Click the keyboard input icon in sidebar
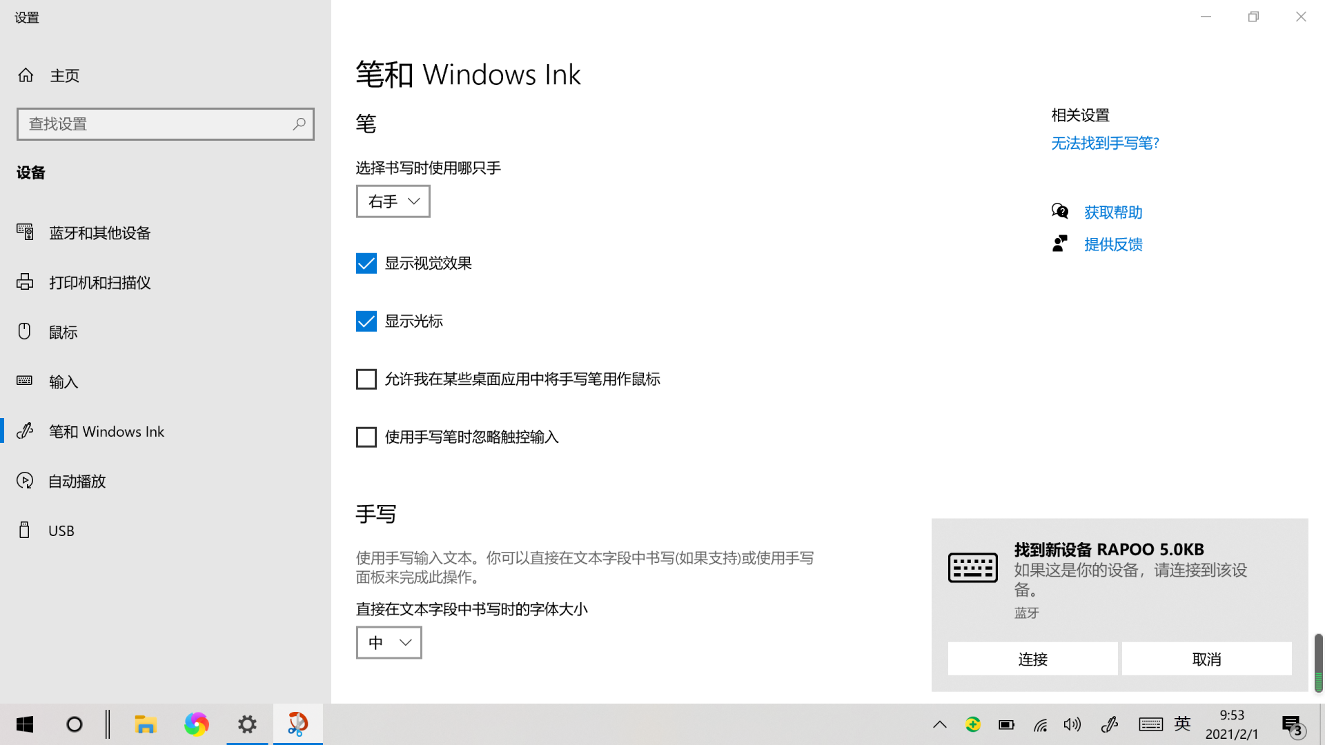The image size is (1325, 745). pos(25,380)
